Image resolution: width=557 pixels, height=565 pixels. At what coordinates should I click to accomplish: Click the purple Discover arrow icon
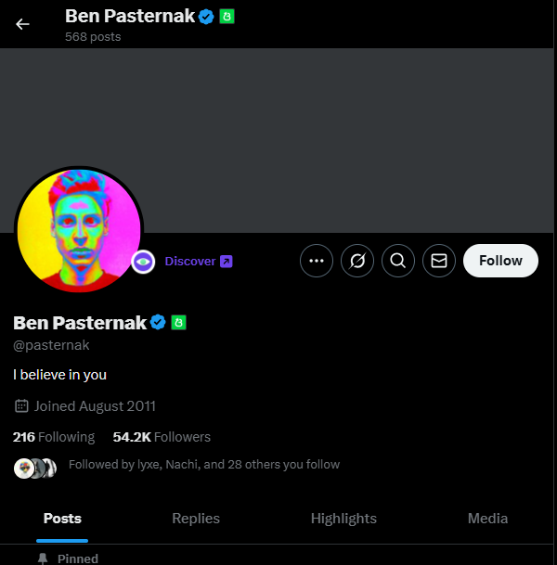pyautogui.click(x=226, y=262)
